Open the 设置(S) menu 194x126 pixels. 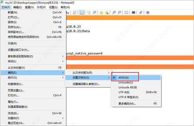coord(53,7)
